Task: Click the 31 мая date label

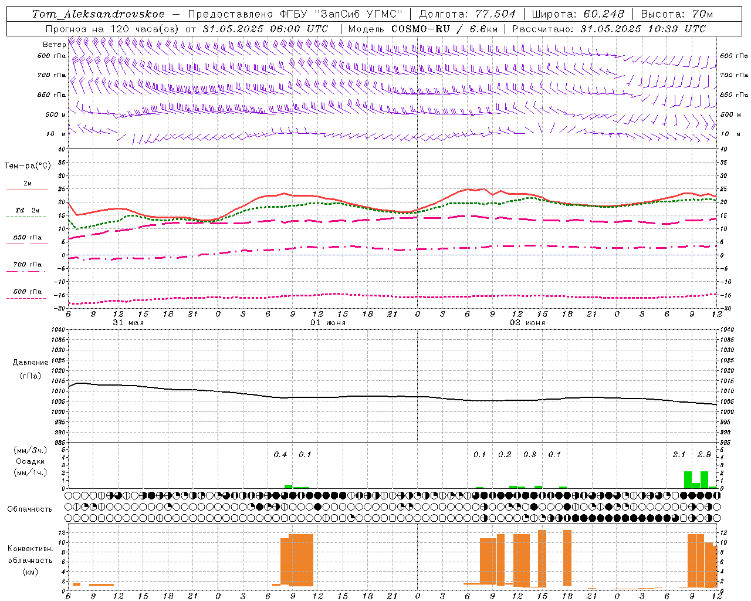Action: click(128, 323)
